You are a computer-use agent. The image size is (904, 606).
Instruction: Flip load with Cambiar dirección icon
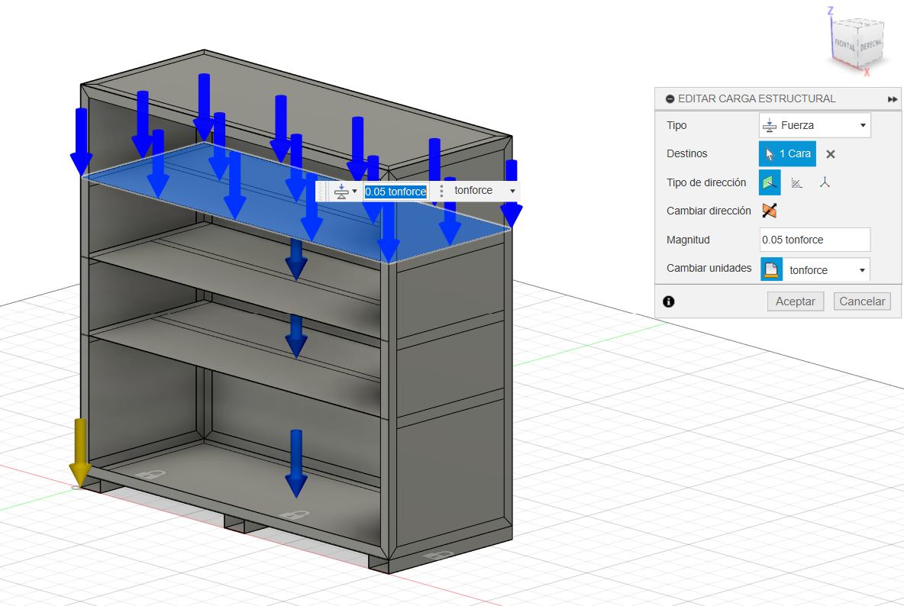(x=769, y=211)
